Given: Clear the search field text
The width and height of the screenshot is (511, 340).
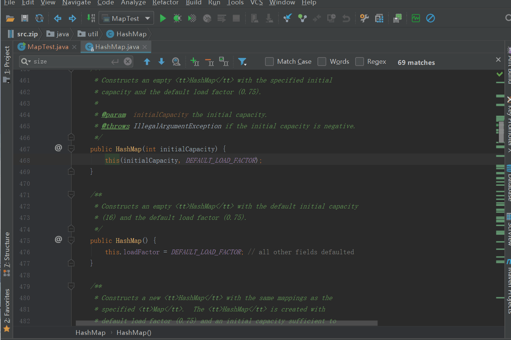Looking at the screenshot, I should tap(128, 62).
